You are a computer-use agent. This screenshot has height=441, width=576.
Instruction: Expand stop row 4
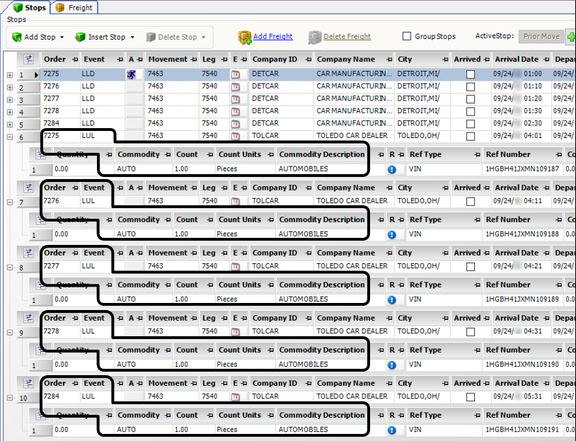click(10, 112)
